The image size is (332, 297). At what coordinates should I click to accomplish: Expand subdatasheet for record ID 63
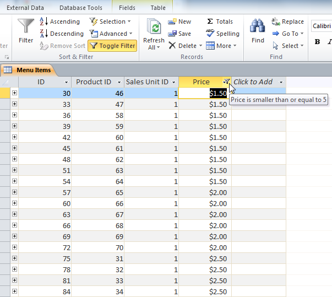pos(14,214)
